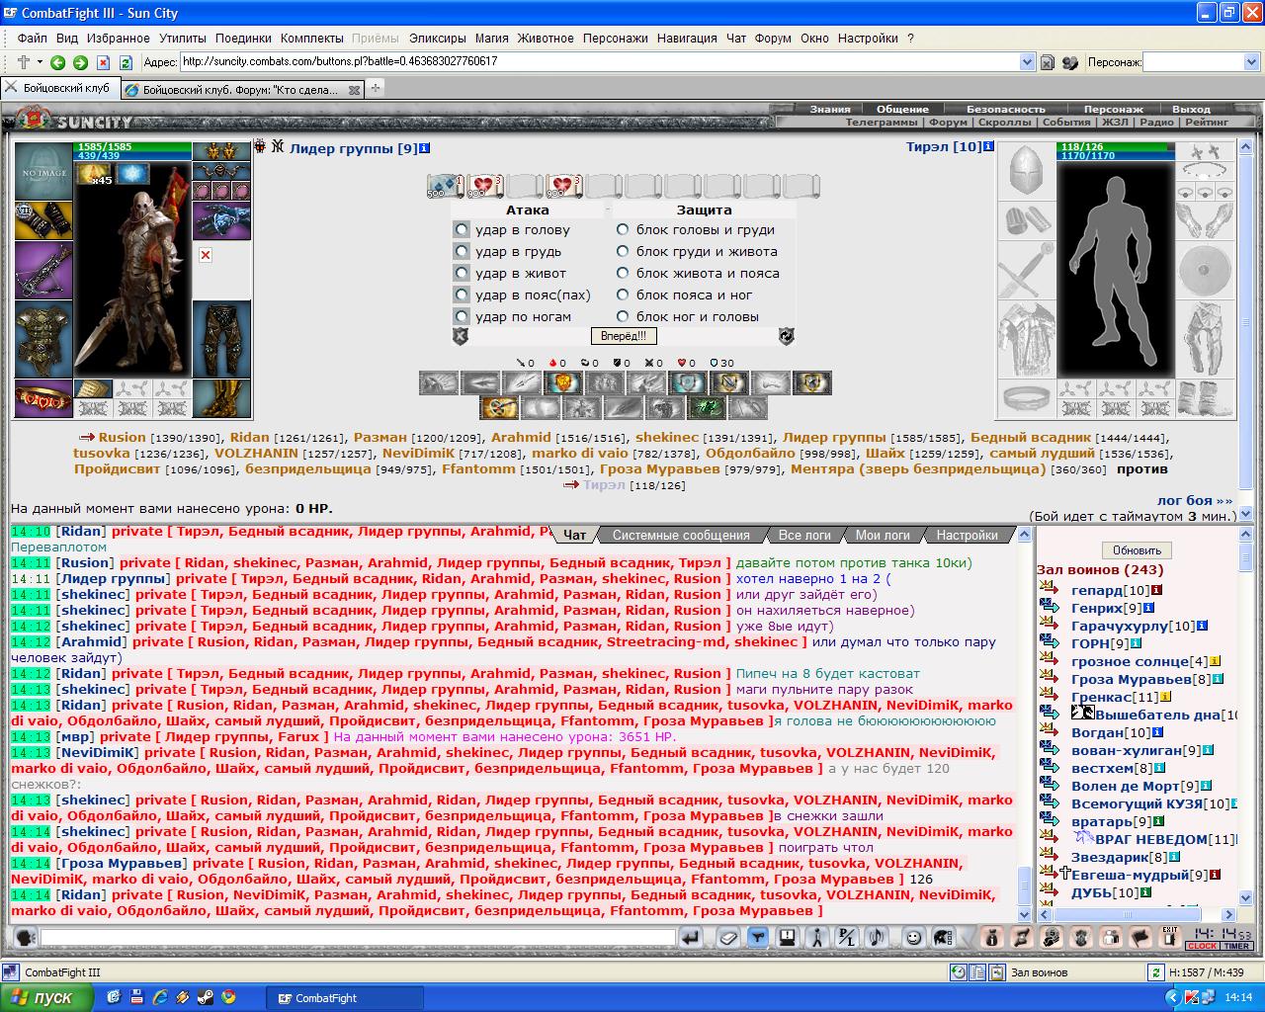Clear chat with the eraser icon
Viewport: 1265px width, 1012px height.
(x=728, y=937)
